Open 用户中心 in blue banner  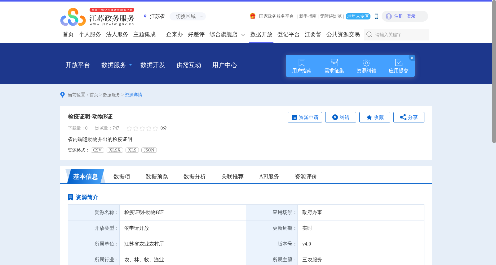(x=225, y=65)
